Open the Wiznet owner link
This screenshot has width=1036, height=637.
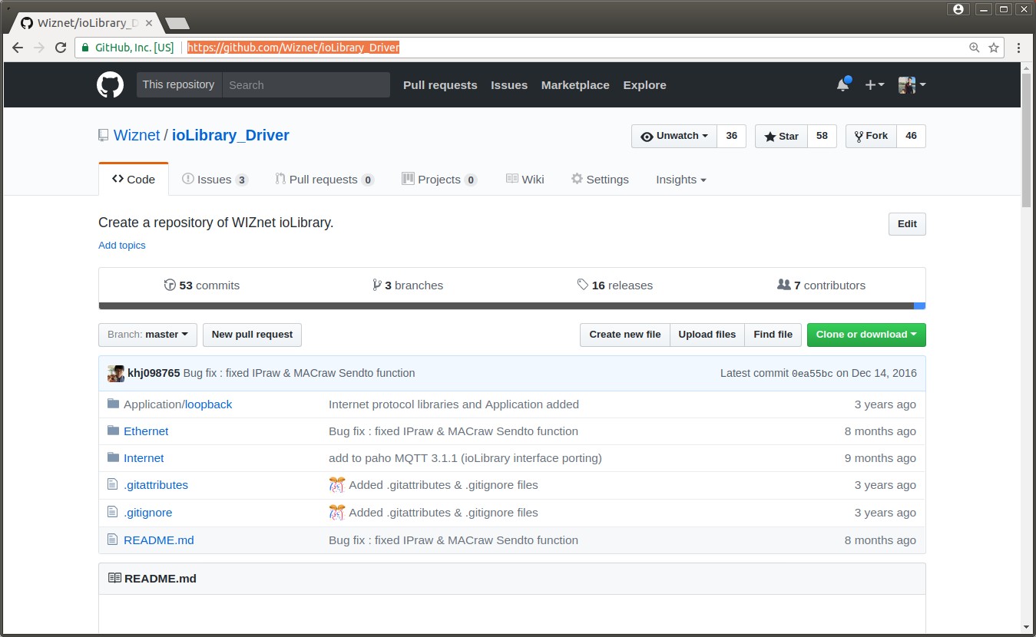coord(137,136)
